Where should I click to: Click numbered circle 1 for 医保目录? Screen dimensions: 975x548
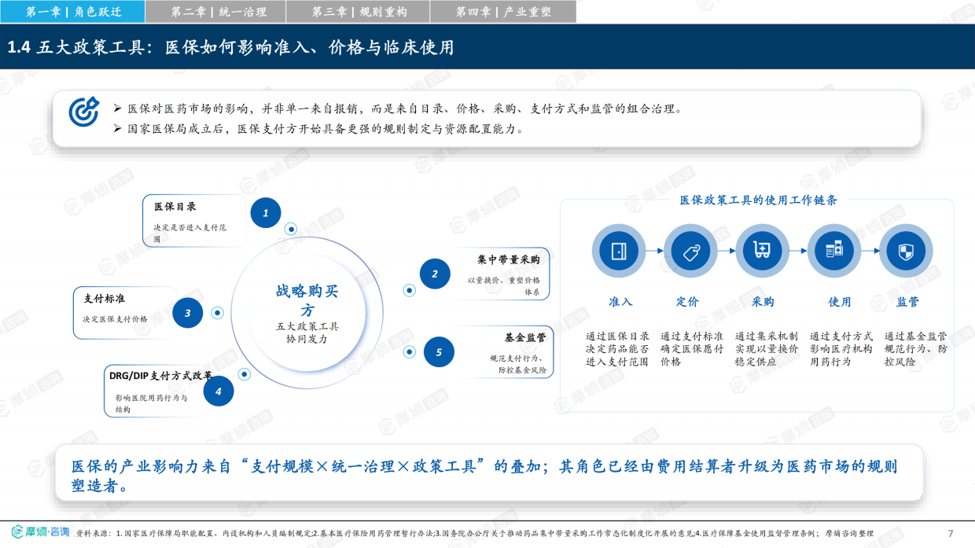point(266,212)
